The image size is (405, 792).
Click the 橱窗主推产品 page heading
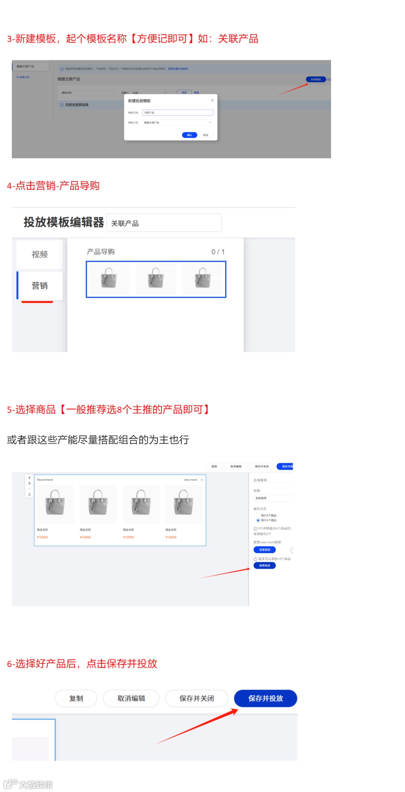[x=69, y=79]
